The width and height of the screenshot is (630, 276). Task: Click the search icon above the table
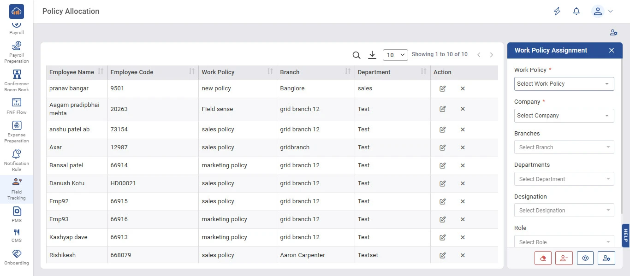point(356,55)
